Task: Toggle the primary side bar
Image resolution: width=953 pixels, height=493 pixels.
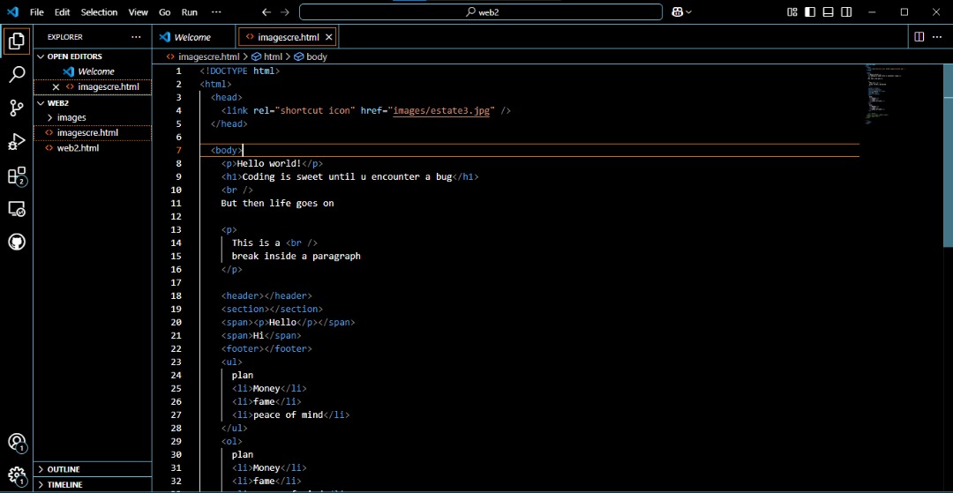Action: click(x=809, y=12)
